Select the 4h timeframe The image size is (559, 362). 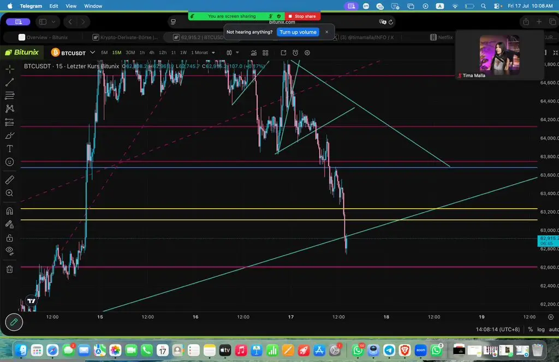coord(152,53)
